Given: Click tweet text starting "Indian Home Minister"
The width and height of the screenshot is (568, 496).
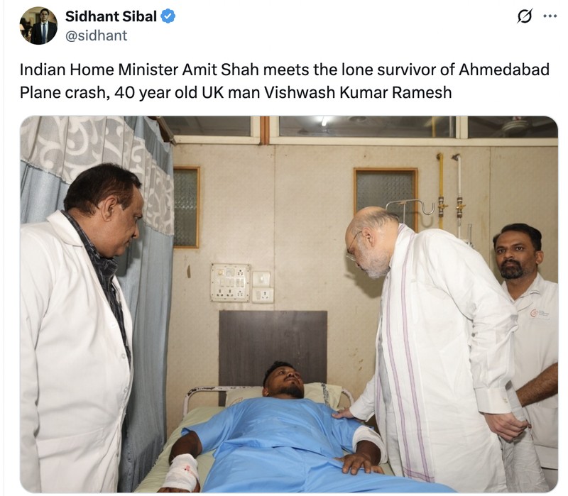Looking at the screenshot, I should click(285, 81).
